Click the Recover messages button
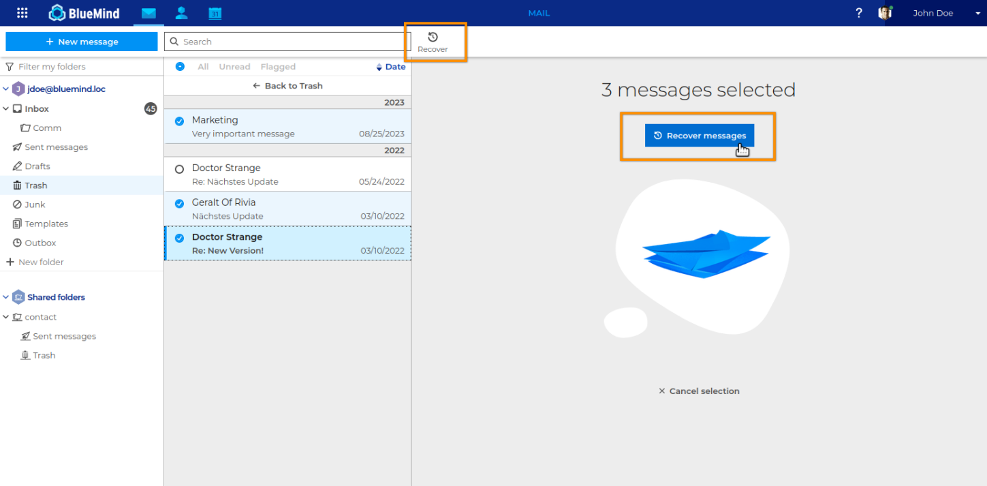This screenshot has width=987, height=486. point(700,136)
